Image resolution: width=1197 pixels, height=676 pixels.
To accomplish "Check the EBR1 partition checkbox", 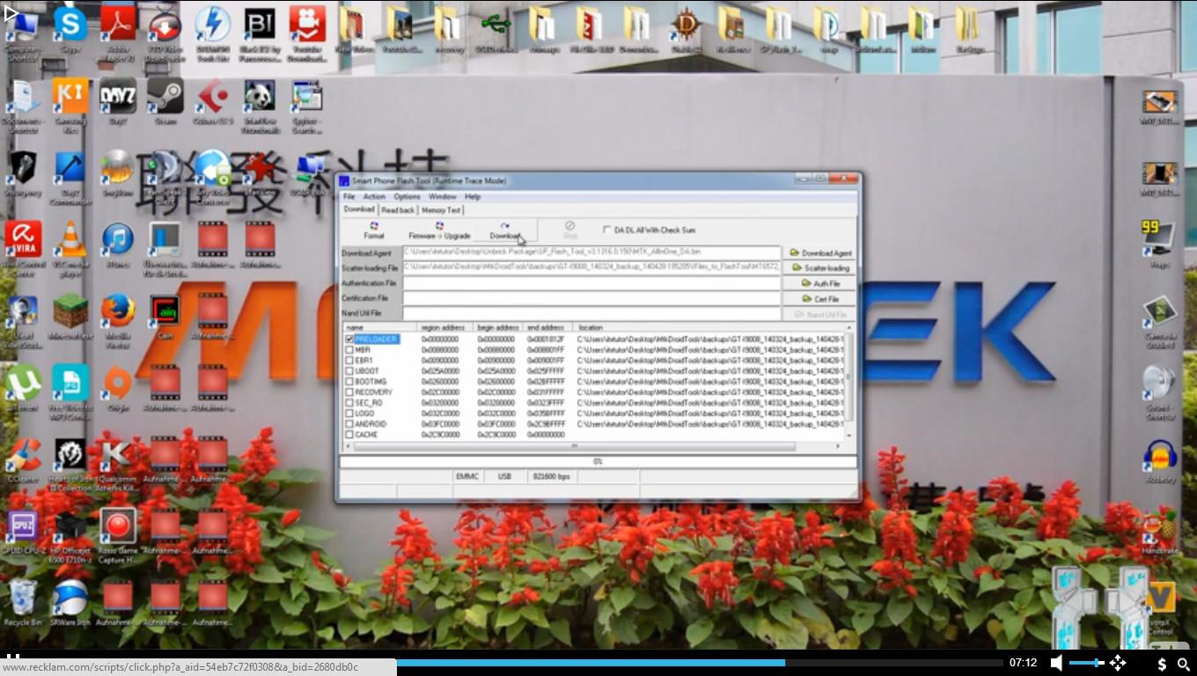I will 349,360.
